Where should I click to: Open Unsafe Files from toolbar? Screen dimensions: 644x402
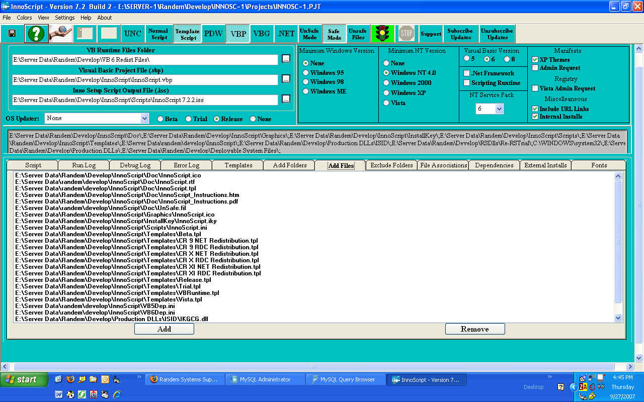tap(358, 34)
